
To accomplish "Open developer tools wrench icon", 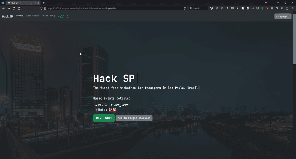I will 227,8.
